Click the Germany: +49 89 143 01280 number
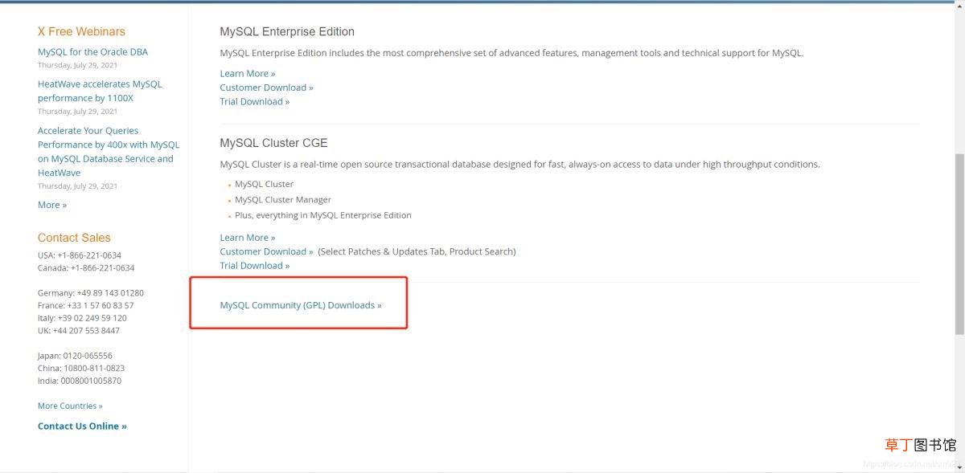Viewport: 965px width, 473px height. pos(91,293)
